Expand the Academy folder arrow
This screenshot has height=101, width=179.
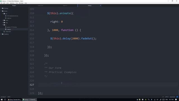[1, 34]
